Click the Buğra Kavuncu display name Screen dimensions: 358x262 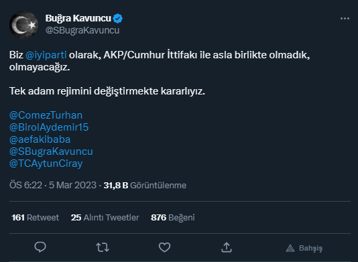(78, 18)
